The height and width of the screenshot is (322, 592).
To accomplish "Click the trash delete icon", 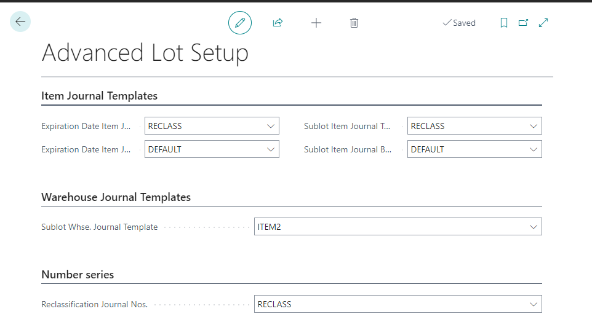I will click(354, 23).
